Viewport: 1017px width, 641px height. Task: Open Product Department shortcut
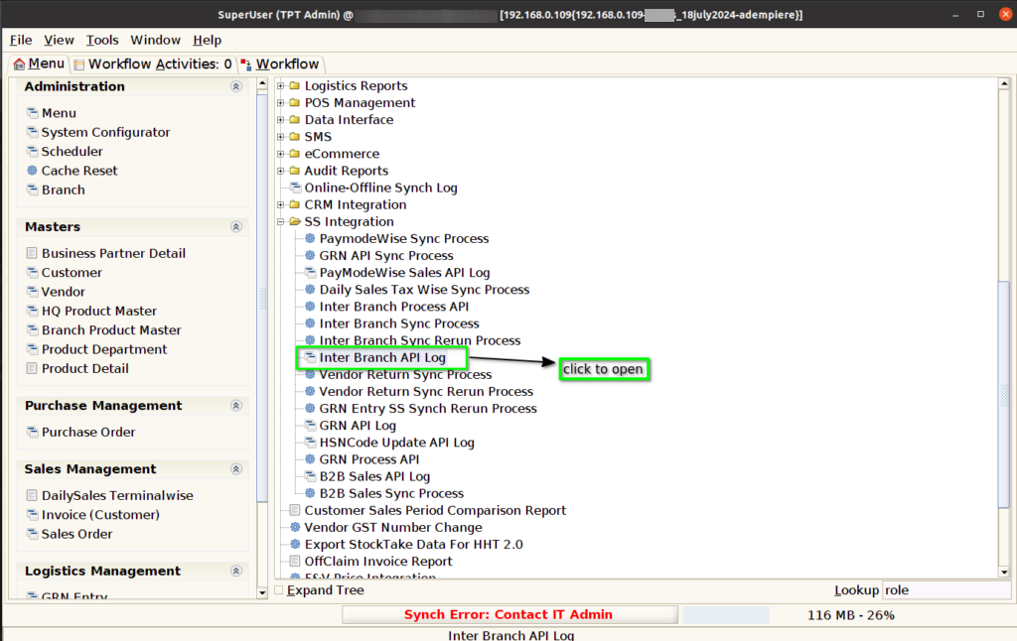pos(103,349)
